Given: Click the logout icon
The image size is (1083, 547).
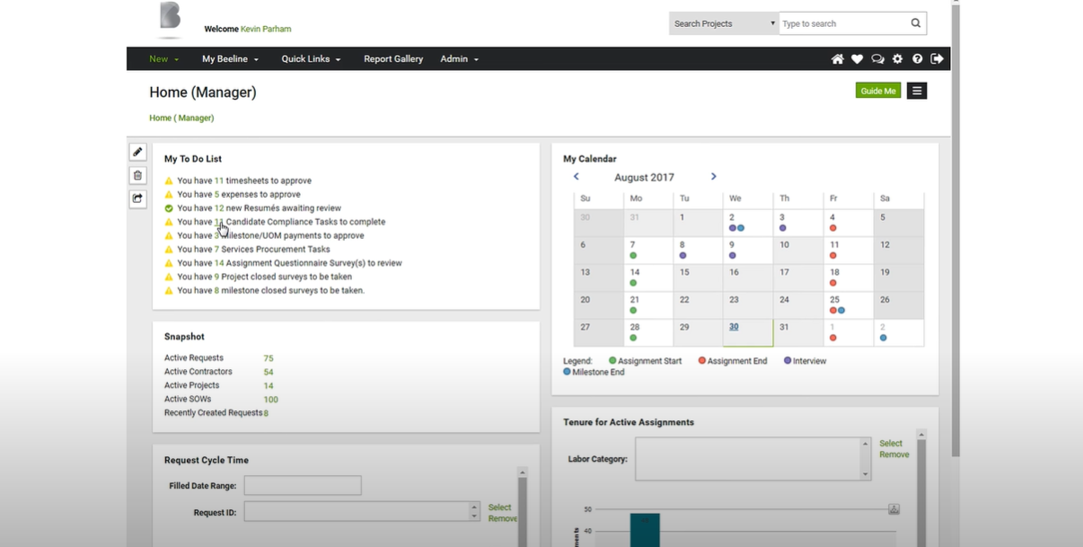Looking at the screenshot, I should click(937, 59).
